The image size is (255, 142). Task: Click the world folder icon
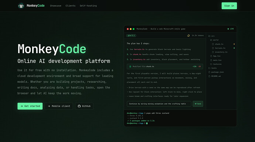point(211,40)
